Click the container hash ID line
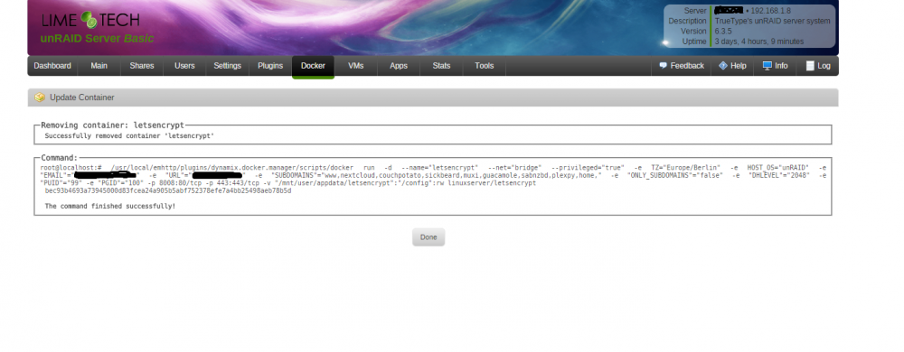This screenshot has height=352, width=904. point(168,191)
